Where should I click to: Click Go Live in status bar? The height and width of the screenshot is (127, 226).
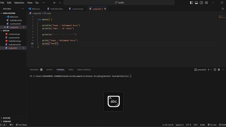(212, 125)
